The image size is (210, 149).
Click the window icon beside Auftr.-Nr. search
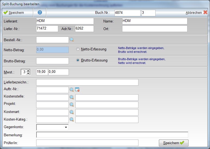77,90
